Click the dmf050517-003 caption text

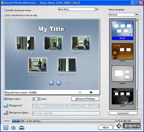coord(25,53)
